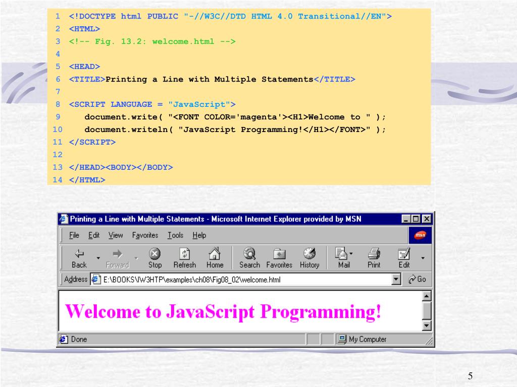Click the 'Done' status bar text
The height and width of the screenshot is (387, 517).
tap(79, 339)
